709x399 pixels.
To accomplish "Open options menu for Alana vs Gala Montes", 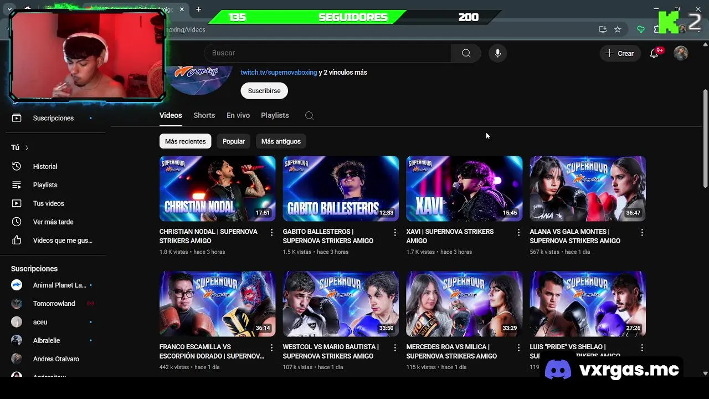I will tap(642, 233).
